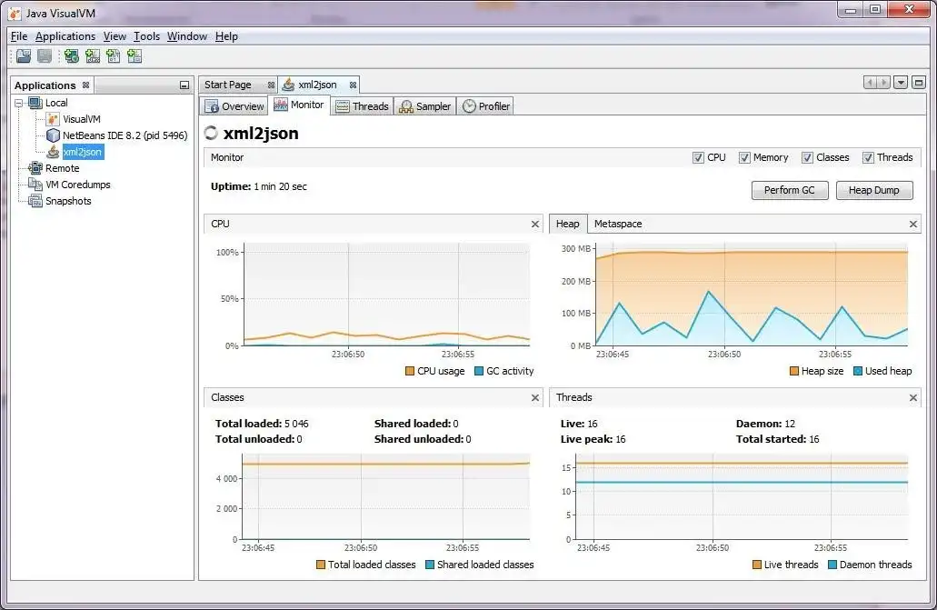Image resolution: width=937 pixels, height=610 pixels.
Task: Open the Help menu
Action: point(226,36)
